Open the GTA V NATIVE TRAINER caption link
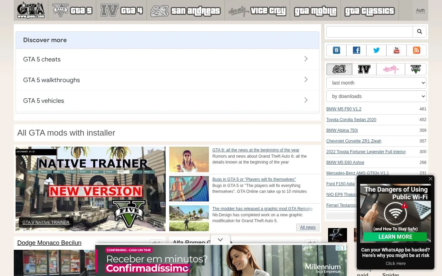 [x=46, y=223]
